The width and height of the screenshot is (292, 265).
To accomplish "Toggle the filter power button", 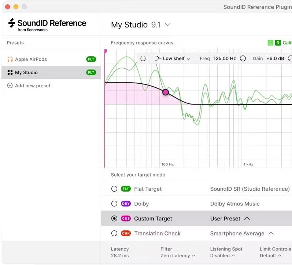I will point(143,58).
